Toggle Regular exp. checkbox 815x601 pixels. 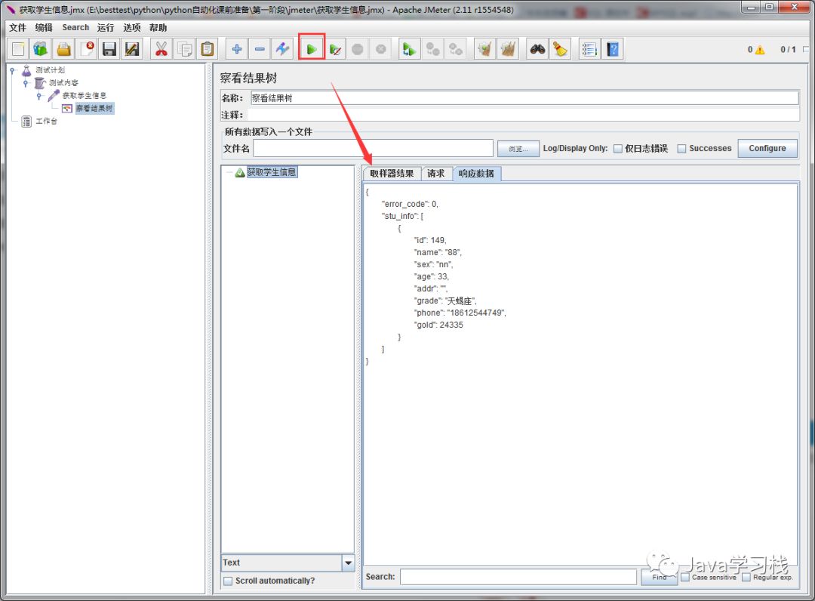point(746,577)
